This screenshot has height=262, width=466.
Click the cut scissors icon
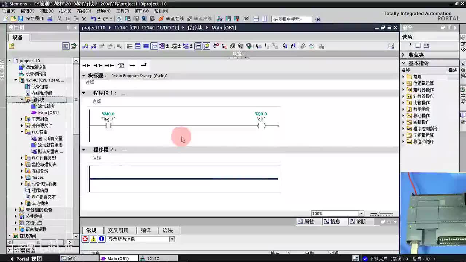pyautogui.click(x=59, y=19)
